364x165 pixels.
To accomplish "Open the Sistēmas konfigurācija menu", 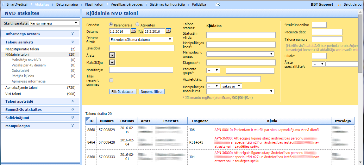I will click(x=167, y=5).
